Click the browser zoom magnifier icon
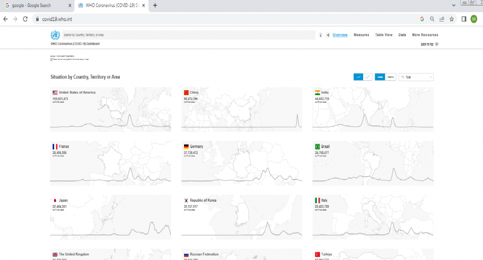The image size is (483, 260). 432,19
